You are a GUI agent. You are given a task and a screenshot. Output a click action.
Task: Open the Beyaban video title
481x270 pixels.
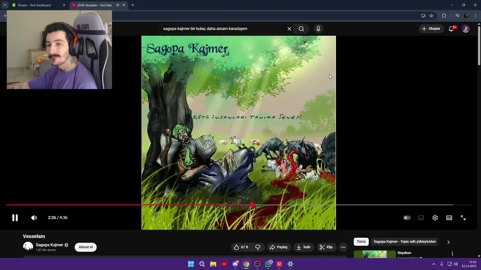(x=404, y=253)
